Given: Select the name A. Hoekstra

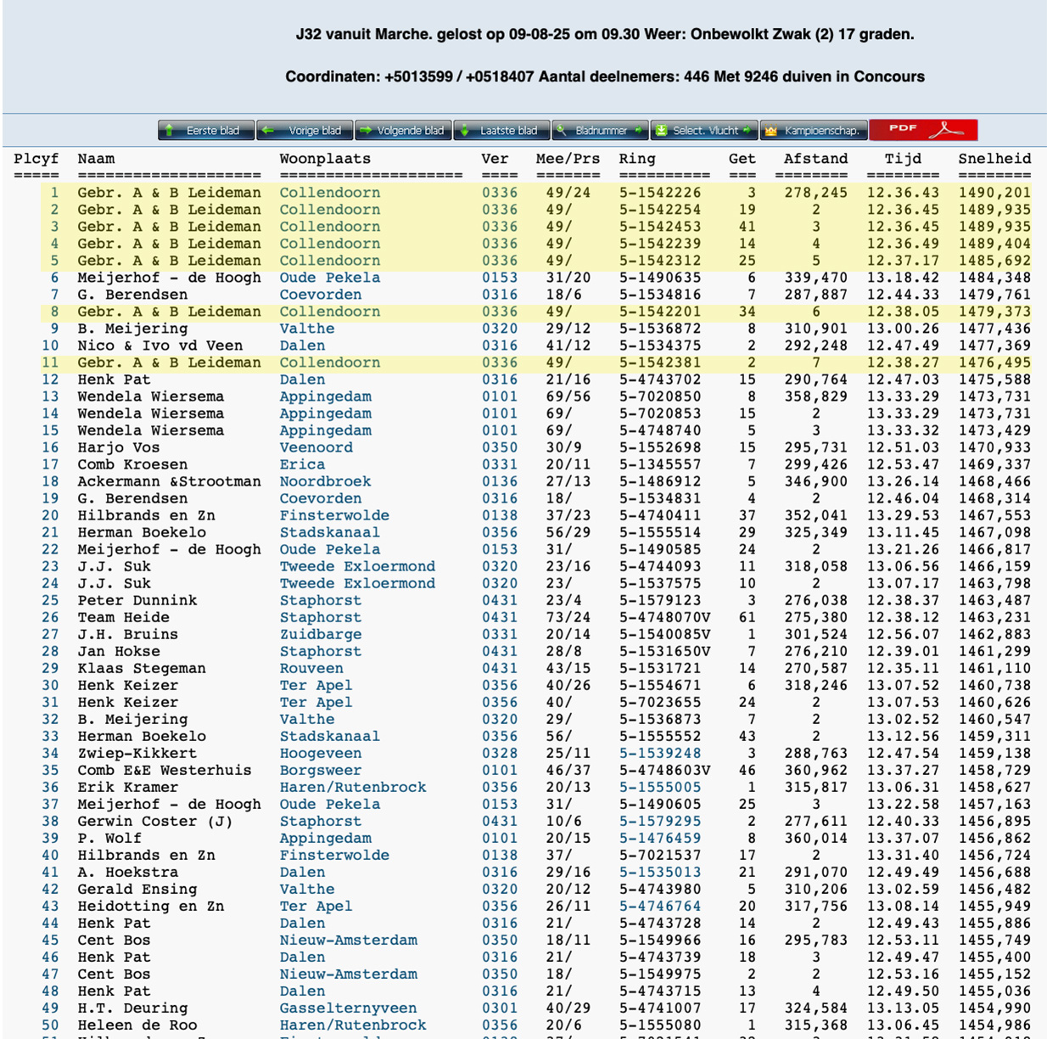Looking at the screenshot, I should (128, 872).
